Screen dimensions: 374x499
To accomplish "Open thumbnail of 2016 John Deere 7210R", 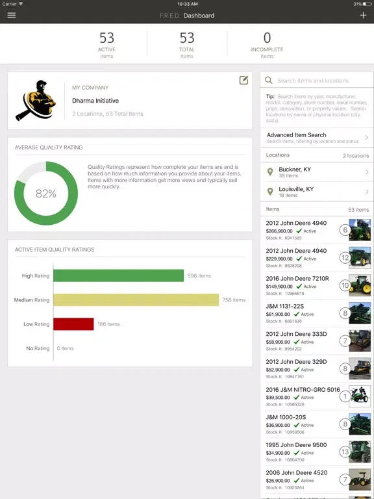I will (360, 285).
